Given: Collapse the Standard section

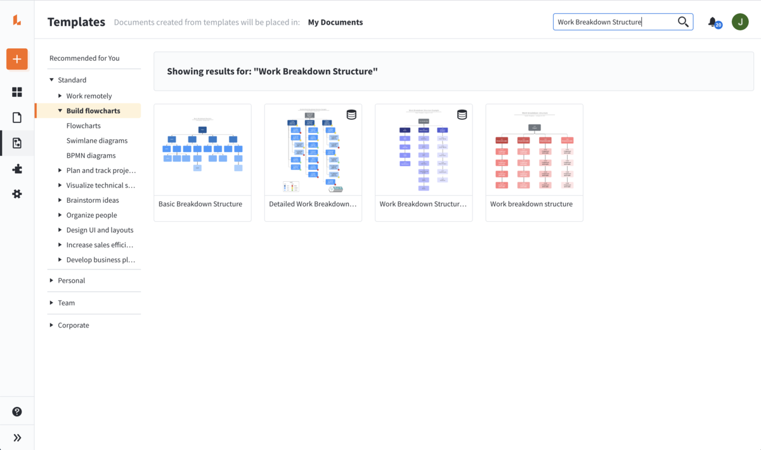Looking at the screenshot, I should (71, 79).
